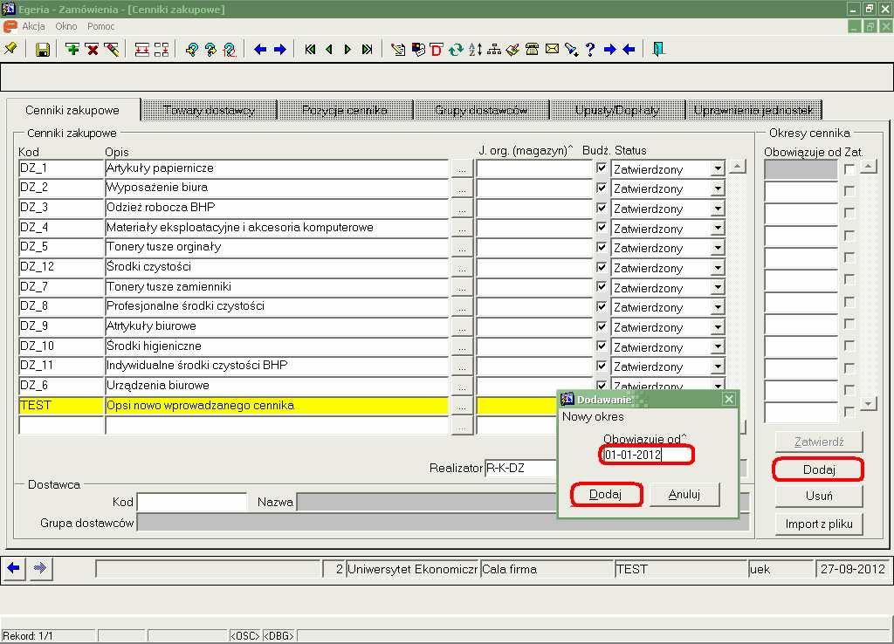The image size is (894, 644).
Task: Jump to the last record icon
Action: (368, 50)
